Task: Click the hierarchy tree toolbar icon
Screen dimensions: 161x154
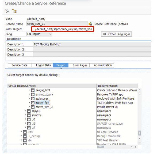Action: click(x=14, y=11)
